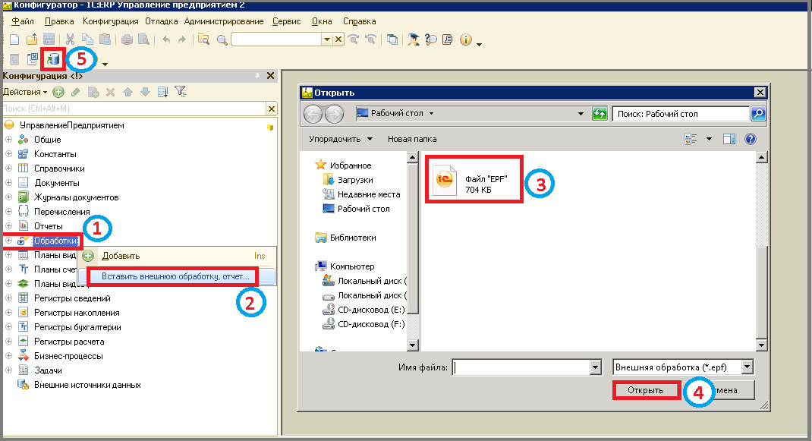Open the view options dropdown arrow in dialog
This screenshot has width=812, height=441.
tap(709, 139)
